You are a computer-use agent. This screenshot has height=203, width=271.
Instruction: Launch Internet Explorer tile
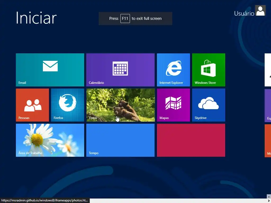click(x=173, y=70)
